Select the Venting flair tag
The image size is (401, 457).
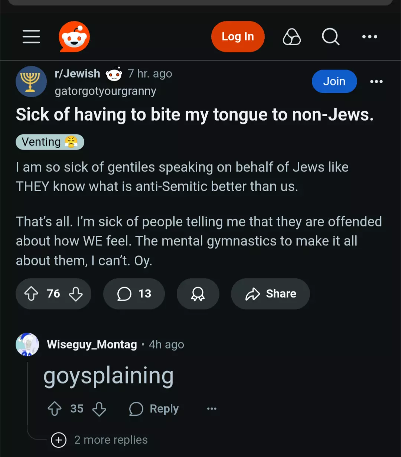pyautogui.click(x=50, y=142)
